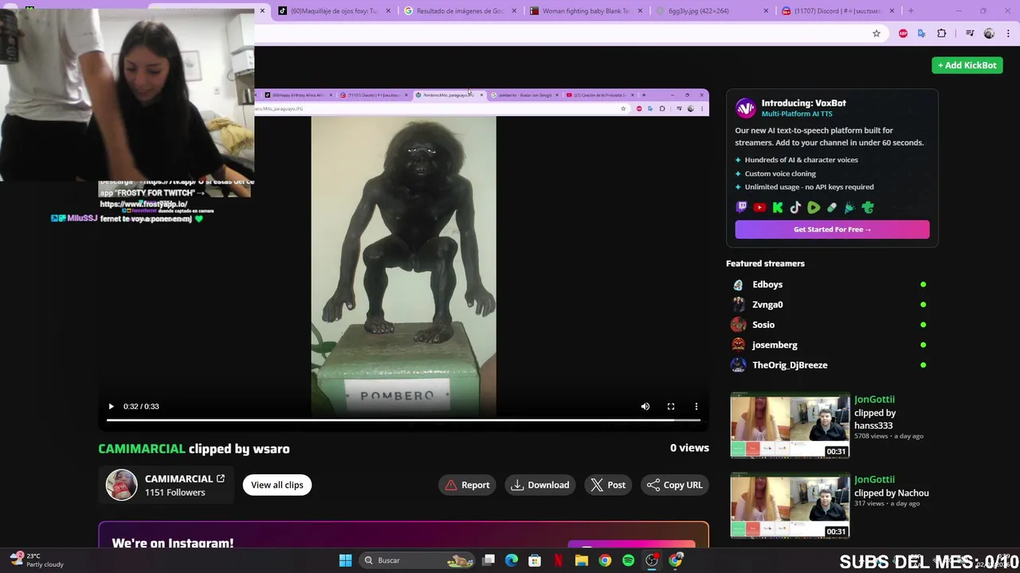The height and width of the screenshot is (573, 1020).
Task: Open the Extensions puzzle menu
Action: pyautogui.click(x=942, y=33)
